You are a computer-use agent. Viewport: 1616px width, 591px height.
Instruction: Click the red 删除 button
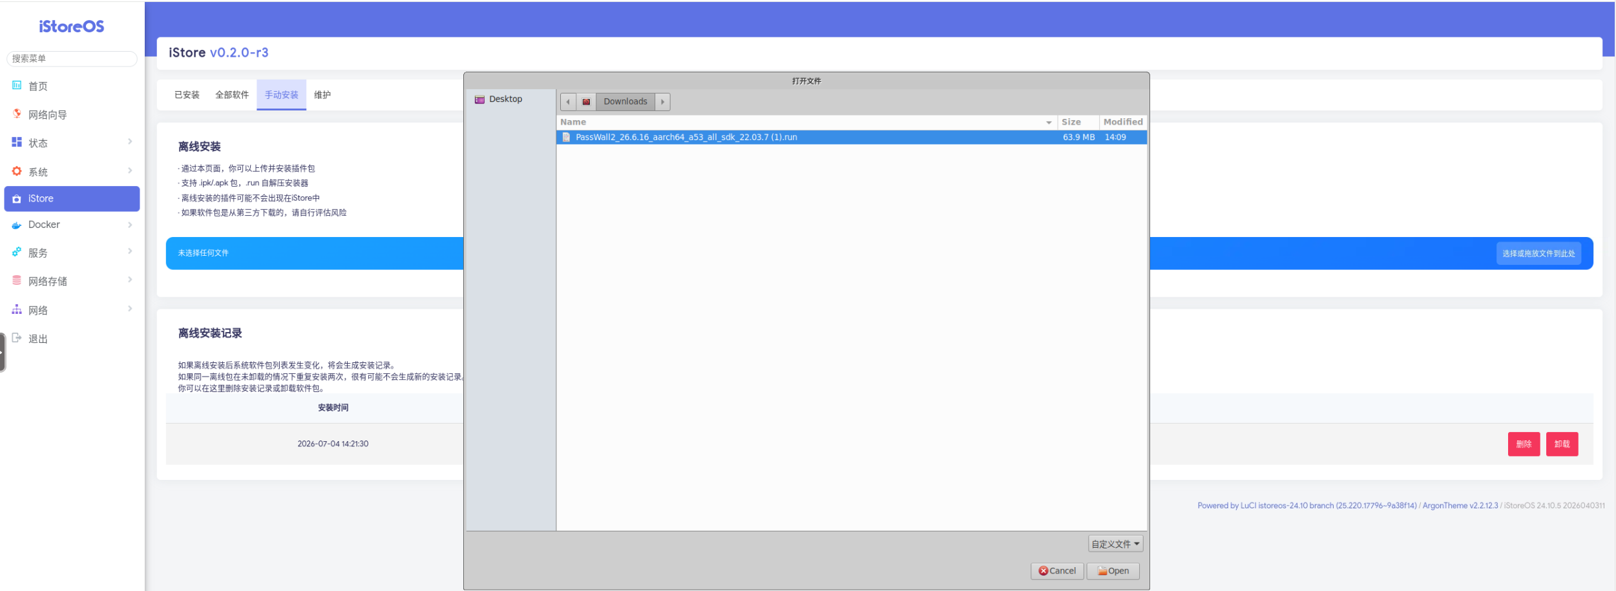[x=1524, y=444]
